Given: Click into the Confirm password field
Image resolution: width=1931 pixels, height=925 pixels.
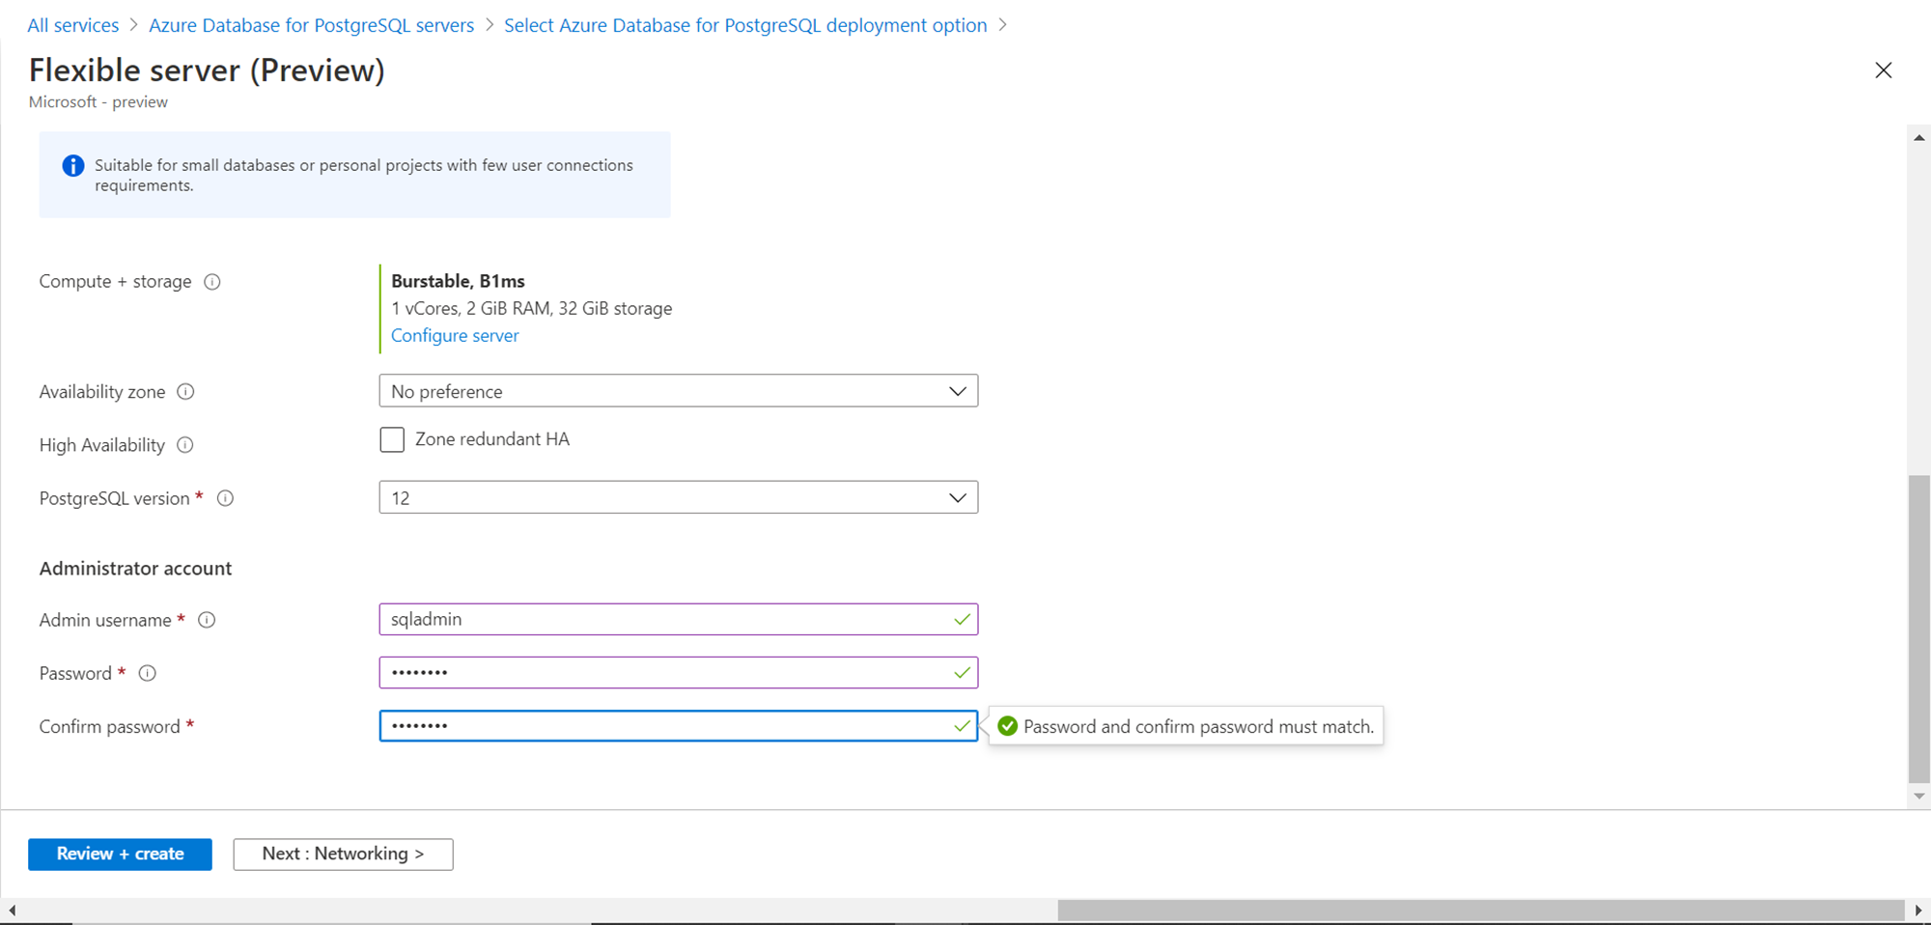Looking at the screenshot, I should [666, 726].
